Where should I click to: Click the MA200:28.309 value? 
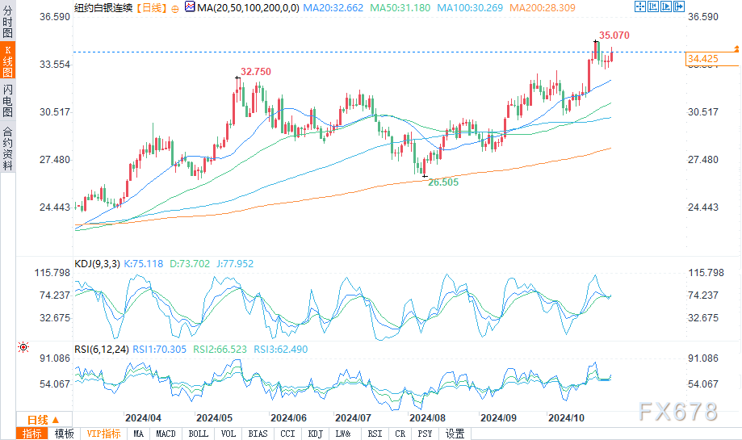click(x=543, y=7)
